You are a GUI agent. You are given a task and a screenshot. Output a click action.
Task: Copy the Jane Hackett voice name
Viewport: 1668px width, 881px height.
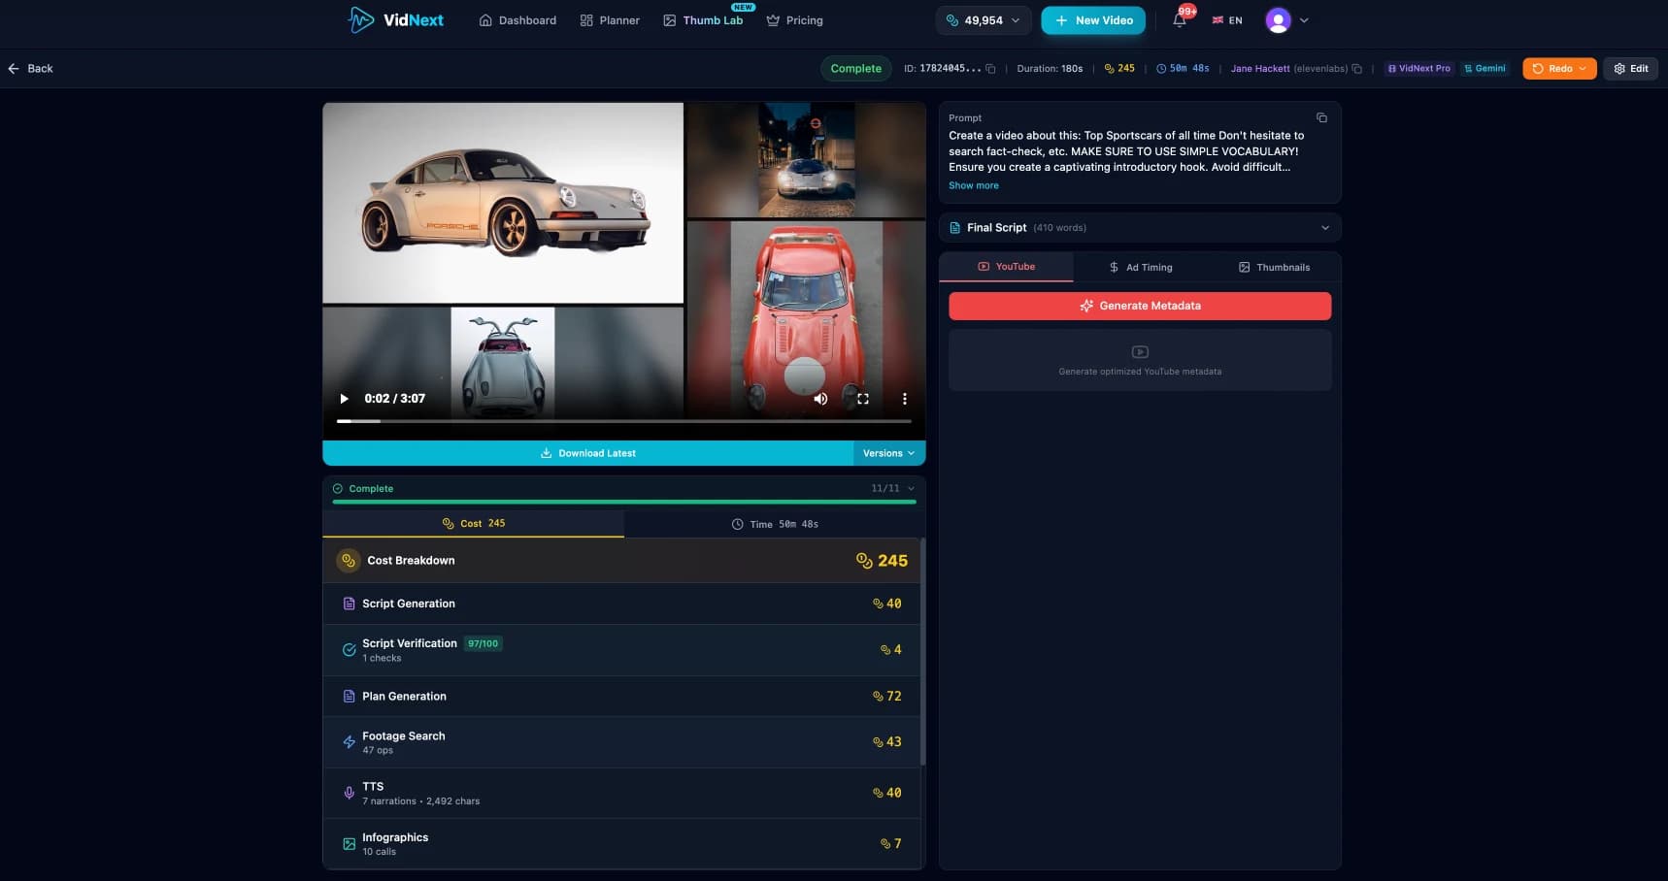pyautogui.click(x=1356, y=69)
